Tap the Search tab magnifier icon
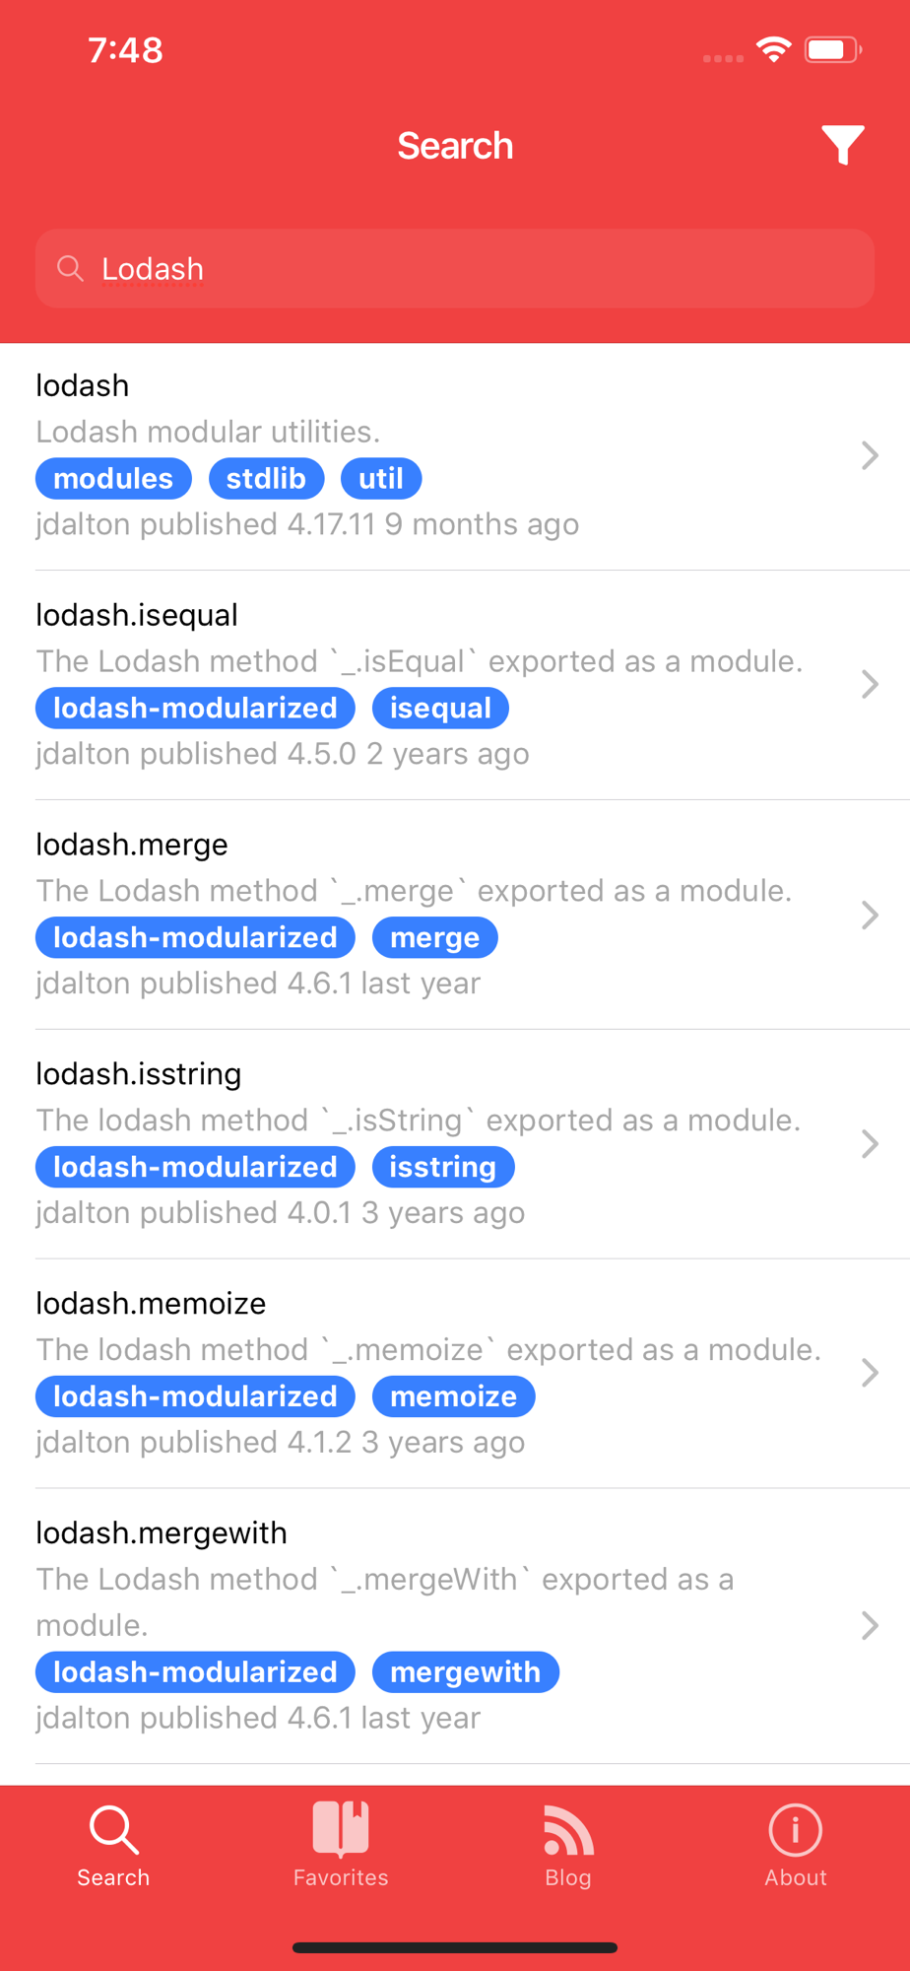 (x=113, y=1830)
